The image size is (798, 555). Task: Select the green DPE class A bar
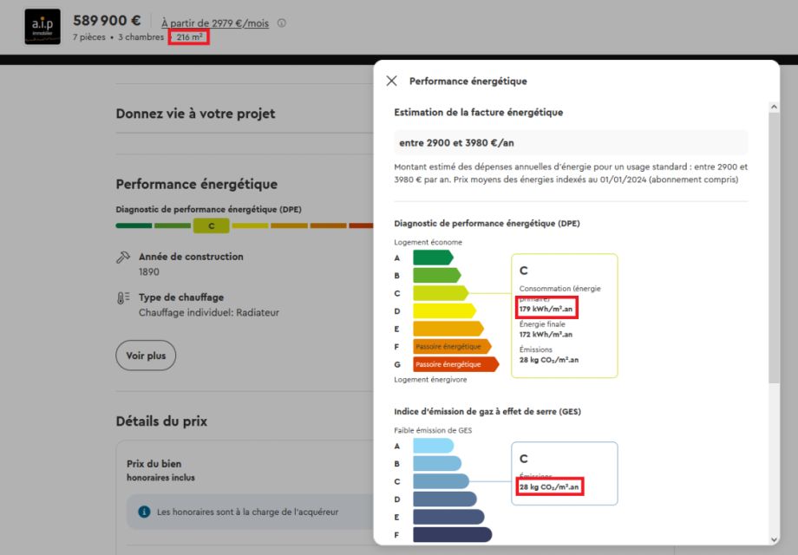(x=433, y=258)
